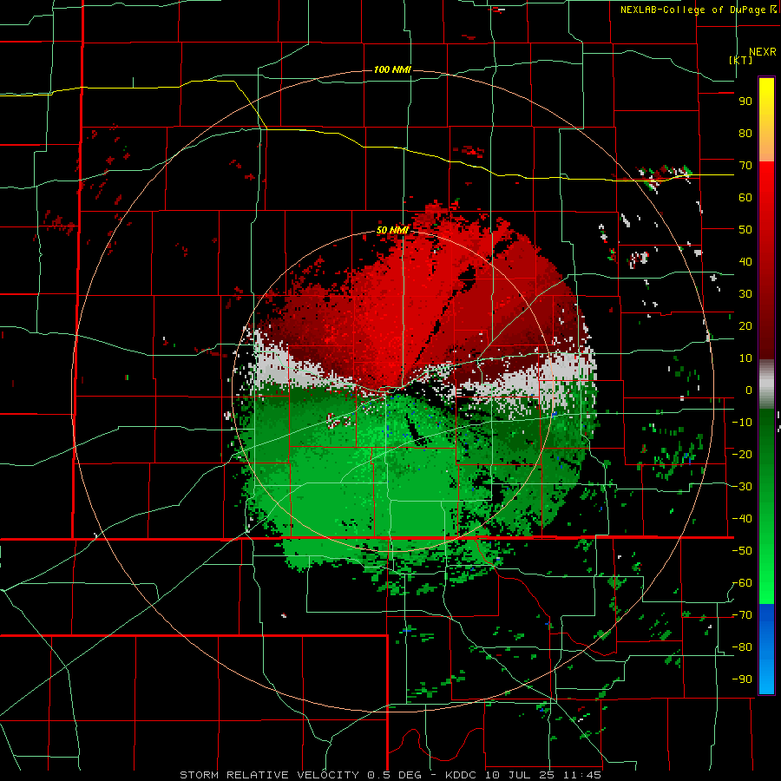Select the 50 NMI range ring label
Viewport: 781px width, 781px height.
coord(392,230)
